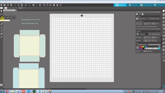Undo the last action
Screen dimensions: 165x93
tap(26, 5)
